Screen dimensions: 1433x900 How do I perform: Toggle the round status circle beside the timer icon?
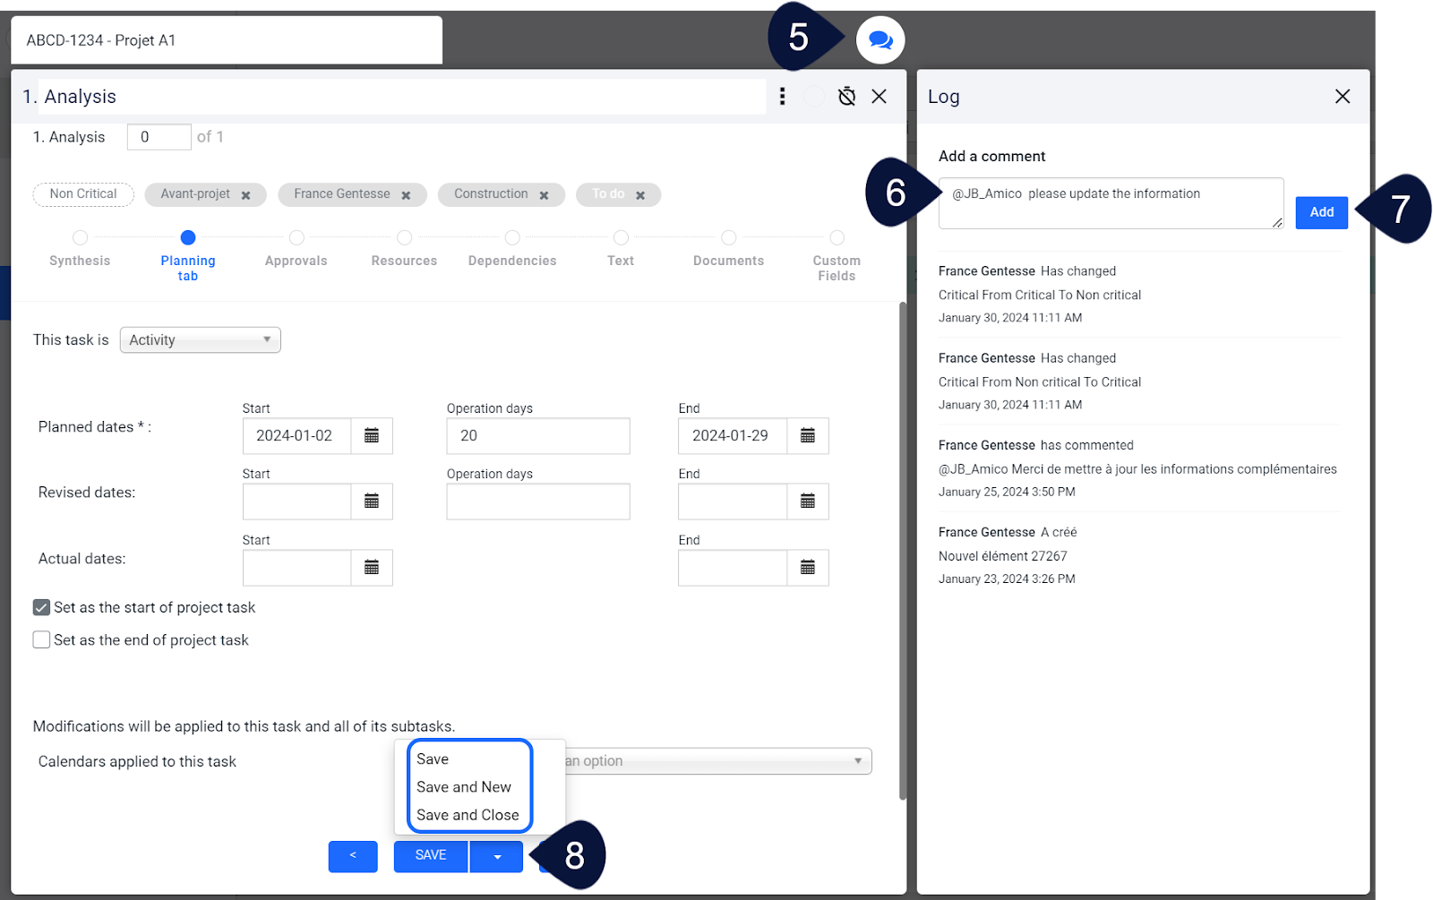pyautogui.click(x=814, y=97)
